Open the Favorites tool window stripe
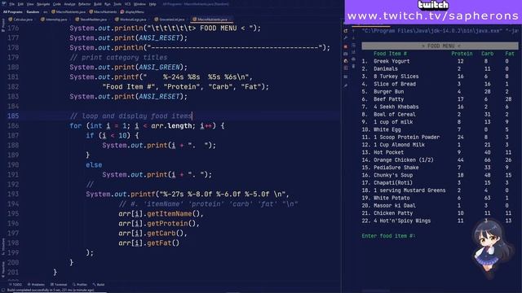Screen dimensions: 522x293 (x=3, y=269)
